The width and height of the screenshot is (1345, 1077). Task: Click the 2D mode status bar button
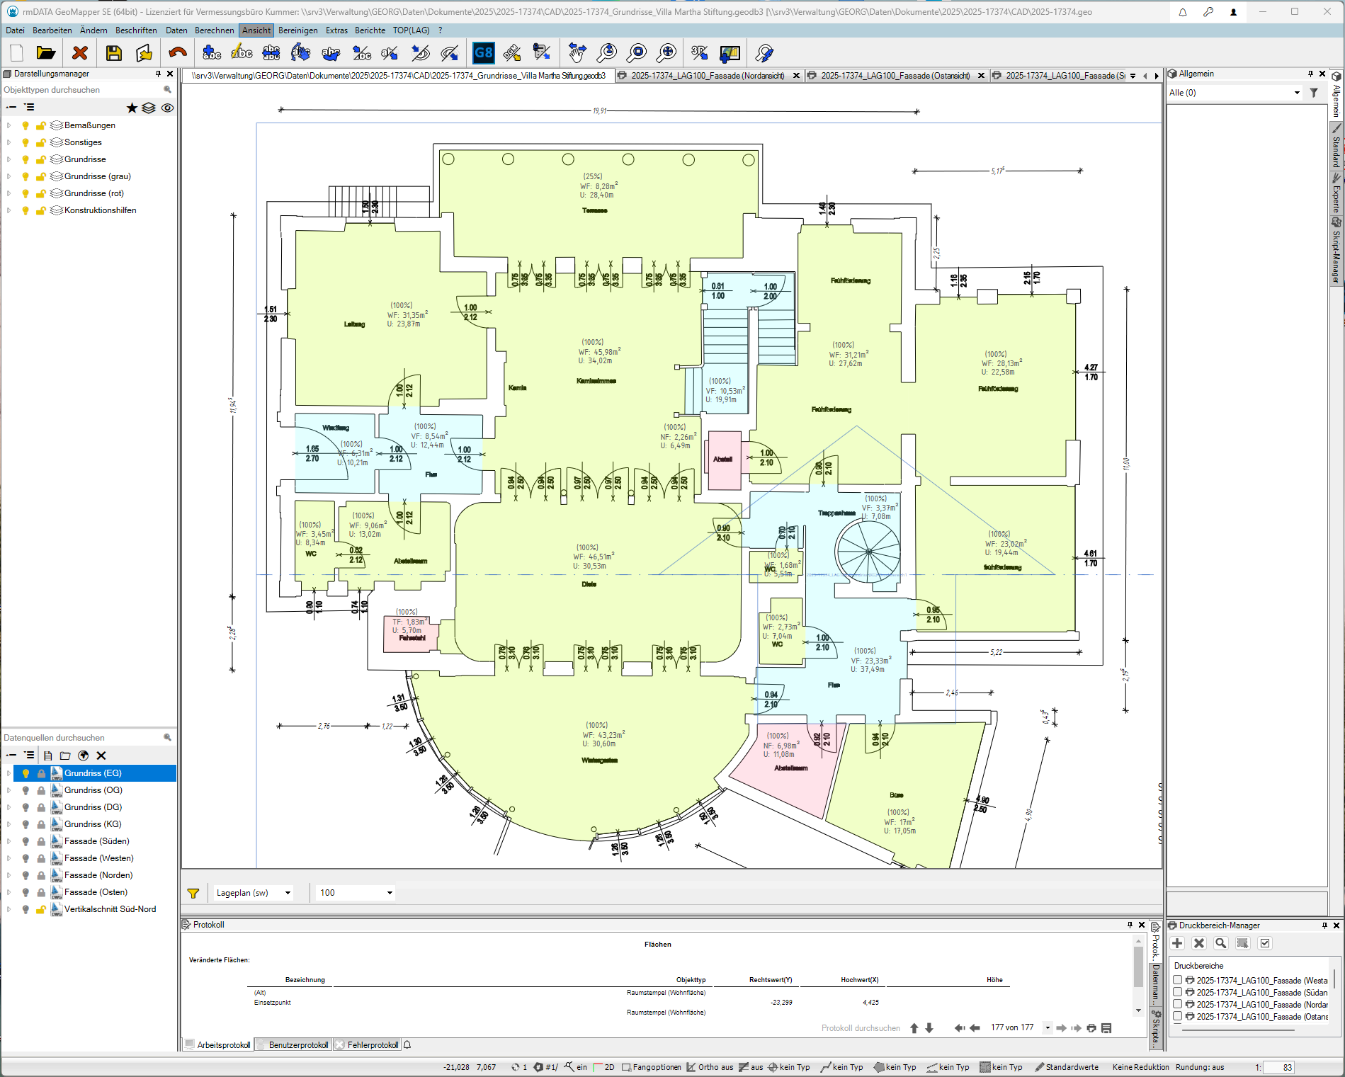point(604,1067)
